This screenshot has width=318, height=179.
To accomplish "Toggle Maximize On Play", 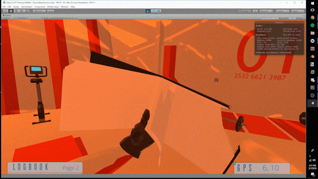I will 269,18.
